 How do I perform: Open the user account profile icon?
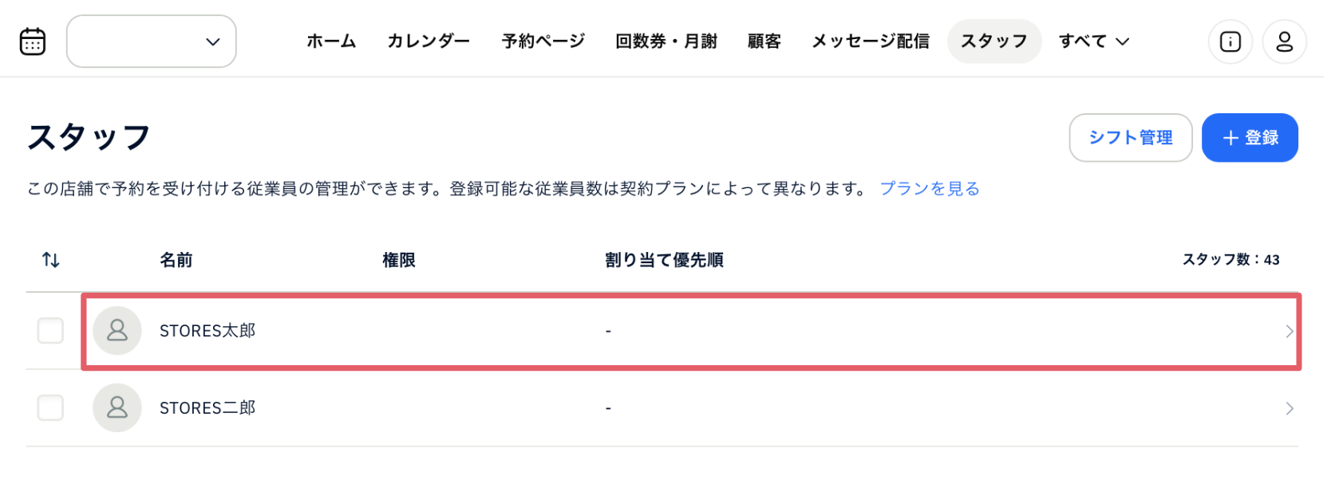(x=1284, y=41)
